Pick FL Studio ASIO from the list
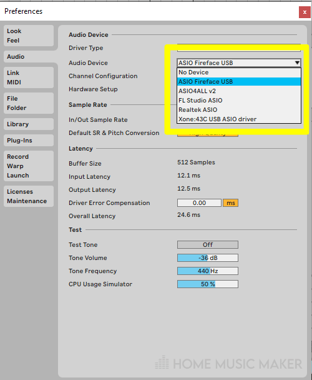 tap(239, 101)
